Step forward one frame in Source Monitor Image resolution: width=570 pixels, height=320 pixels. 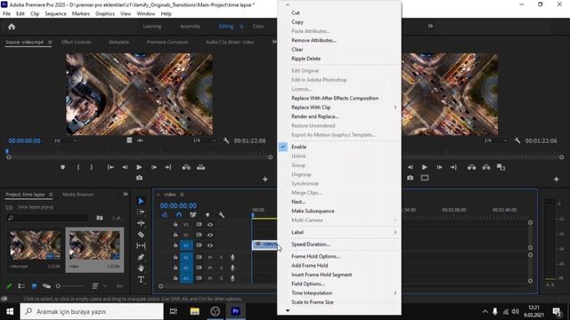tap(154, 167)
